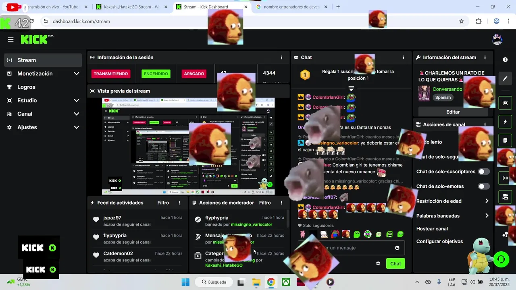The height and width of the screenshot is (290, 516).
Task: Click jspaz97 follow entry in activity feed
Action: click(x=137, y=221)
